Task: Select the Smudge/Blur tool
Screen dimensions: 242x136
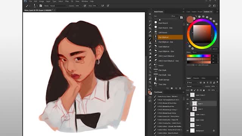Action: pos(150,57)
